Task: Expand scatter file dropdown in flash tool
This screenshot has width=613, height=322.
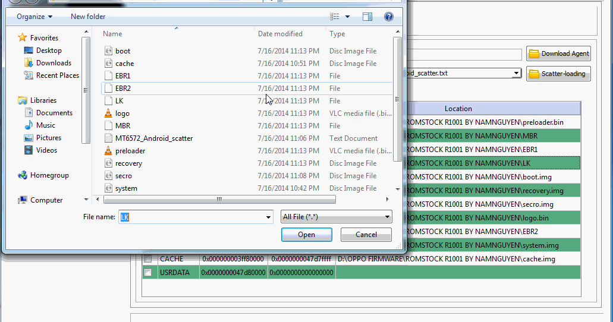Action: point(516,73)
